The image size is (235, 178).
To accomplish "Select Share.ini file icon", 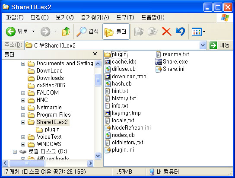I will [x=159, y=69].
